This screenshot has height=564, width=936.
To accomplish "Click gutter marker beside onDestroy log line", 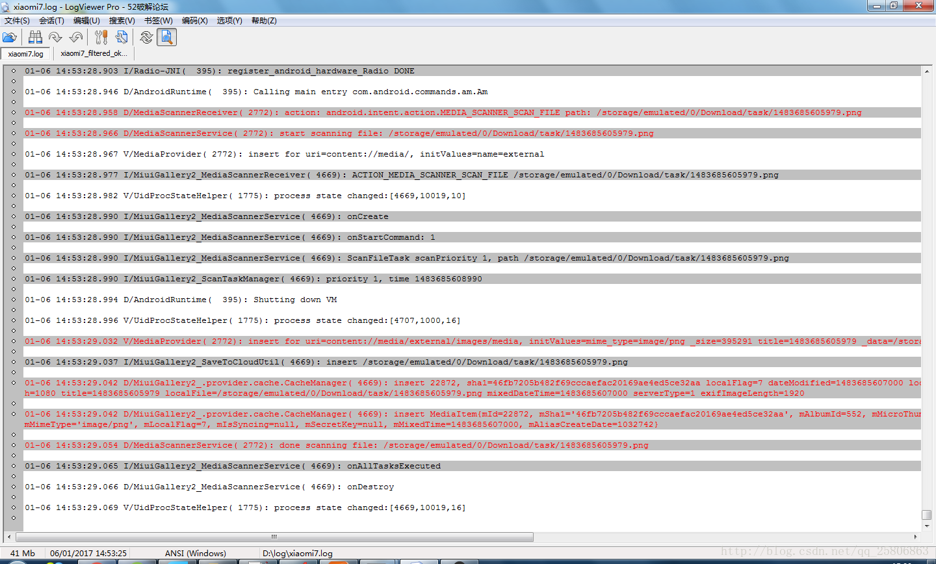I will [13, 487].
